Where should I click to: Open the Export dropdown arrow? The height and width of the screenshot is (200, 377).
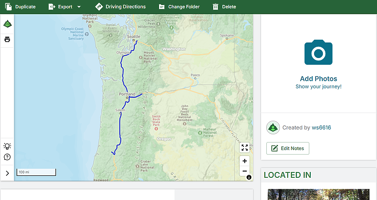79,7
